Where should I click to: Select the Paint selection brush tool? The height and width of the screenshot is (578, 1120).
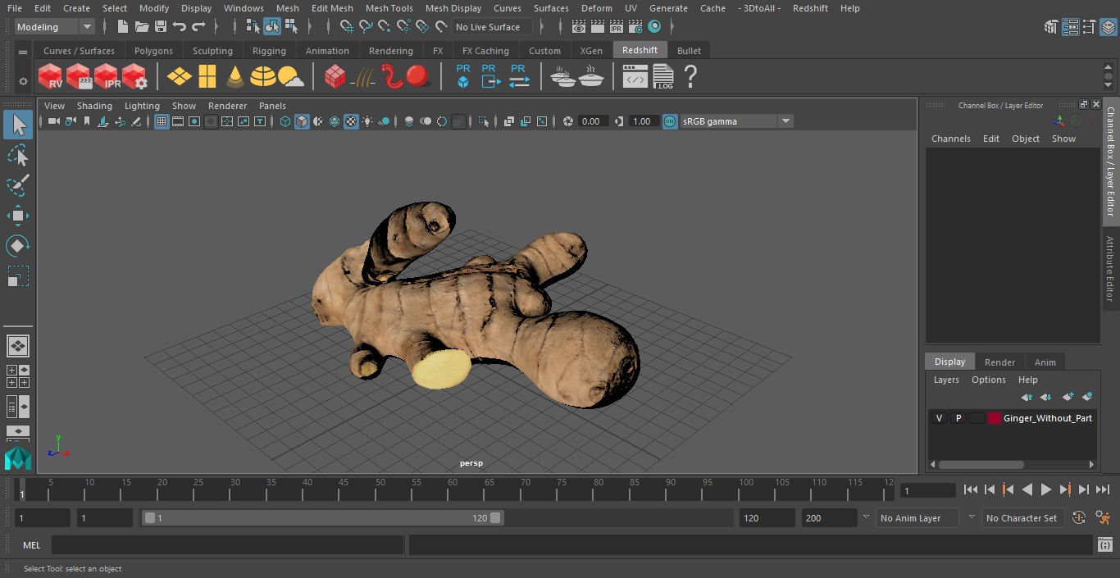tap(17, 185)
